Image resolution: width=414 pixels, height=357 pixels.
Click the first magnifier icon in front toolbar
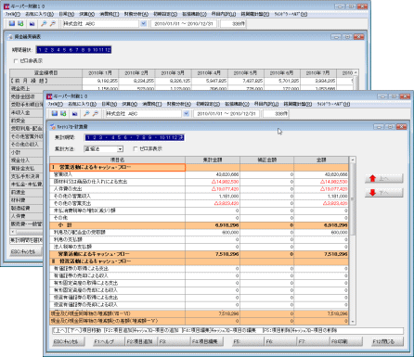point(86,114)
